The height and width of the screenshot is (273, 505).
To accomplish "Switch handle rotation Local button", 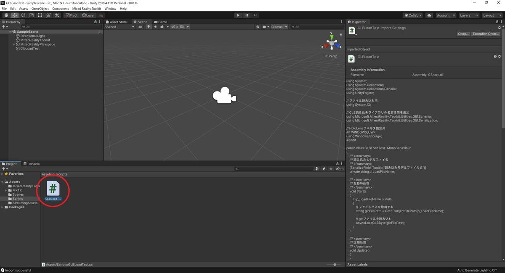I will [x=88, y=15].
